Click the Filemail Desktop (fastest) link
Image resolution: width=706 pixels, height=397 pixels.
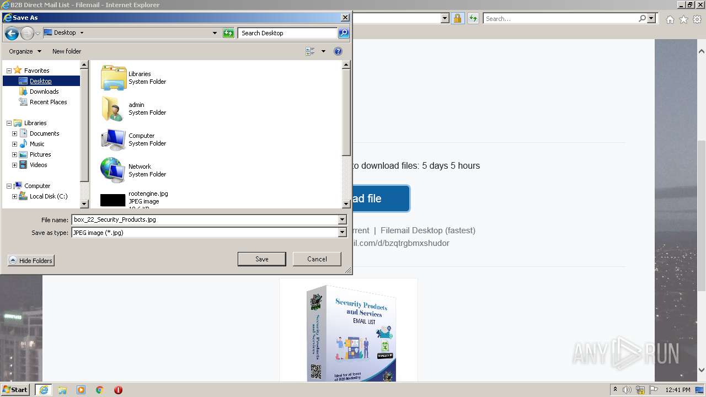click(x=428, y=230)
